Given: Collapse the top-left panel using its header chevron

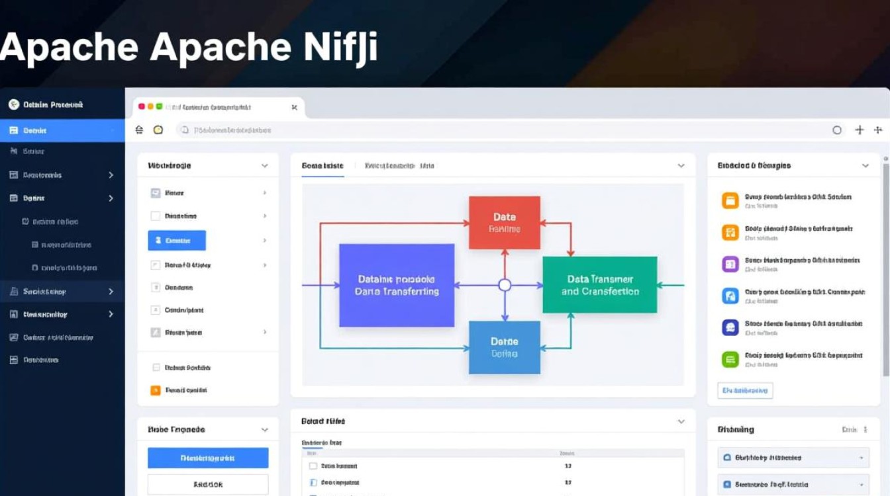Looking at the screenshot, I should coord(265,166).
